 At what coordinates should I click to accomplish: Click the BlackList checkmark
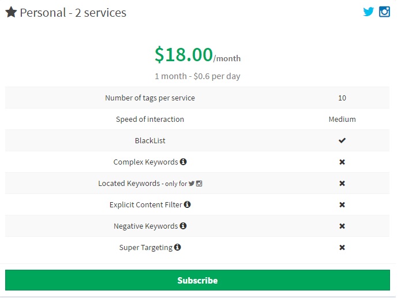tap(342, 141)
